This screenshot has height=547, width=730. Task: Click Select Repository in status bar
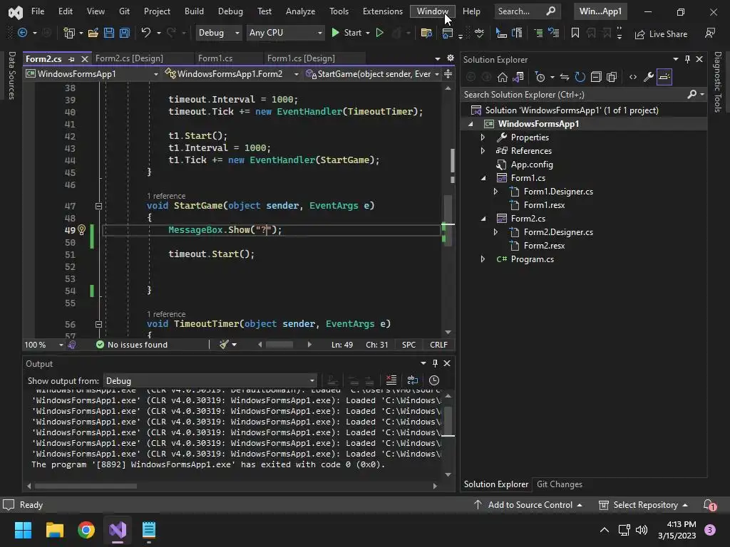tap(644, 505)
